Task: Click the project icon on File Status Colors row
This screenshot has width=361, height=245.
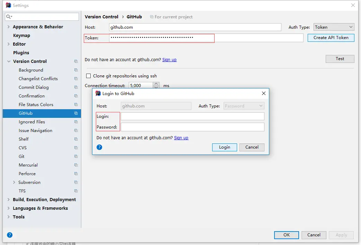Action: tap(76, 105)
